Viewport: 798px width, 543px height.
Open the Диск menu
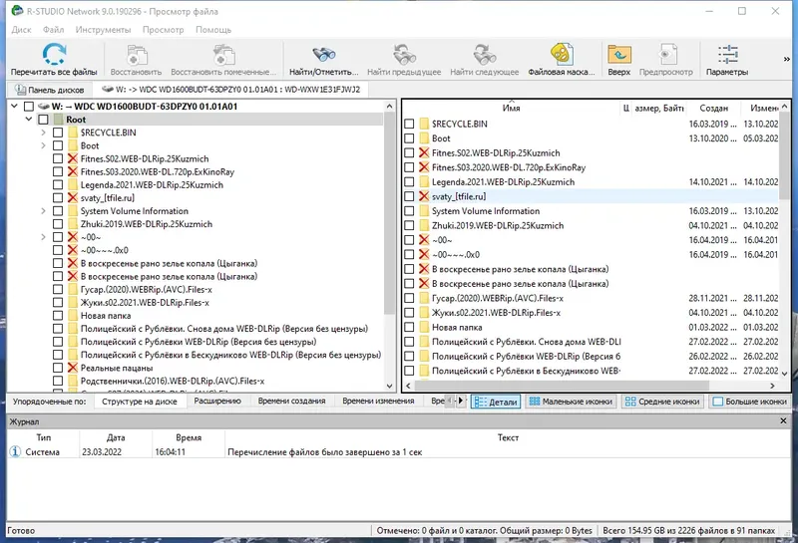point(21,30)
